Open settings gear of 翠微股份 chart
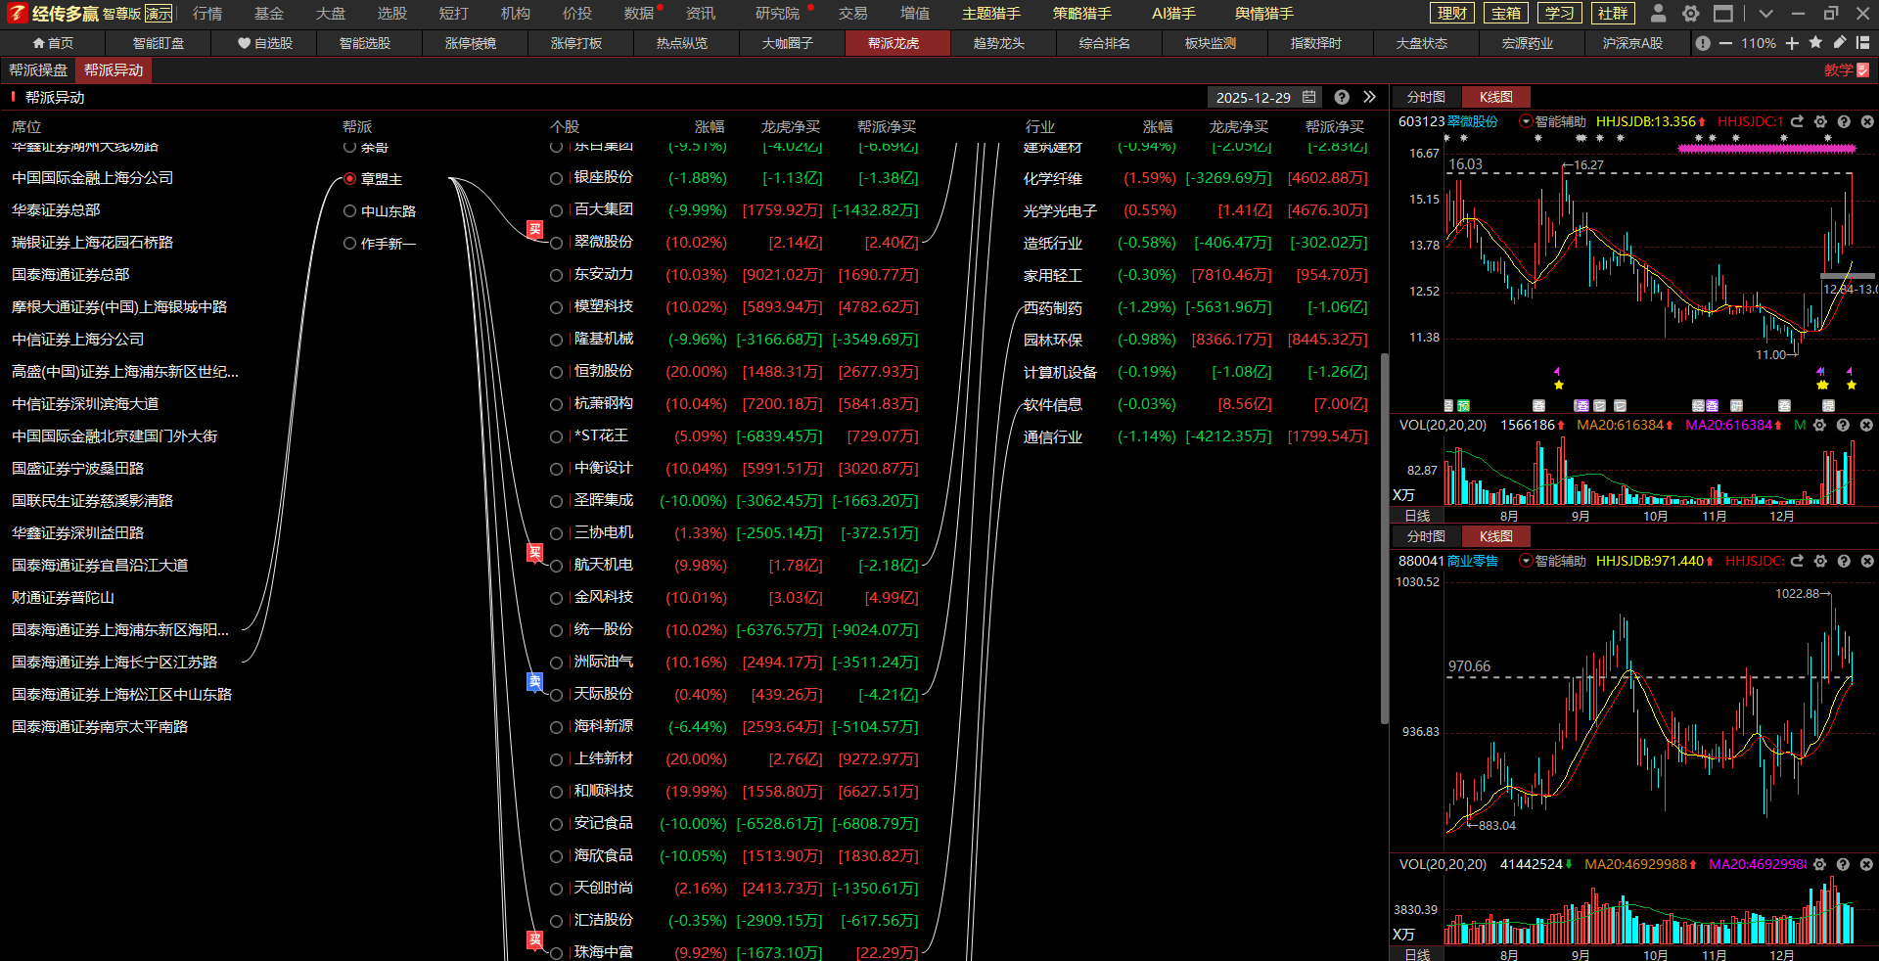1879x961 pixels. tap(1820, 122)
